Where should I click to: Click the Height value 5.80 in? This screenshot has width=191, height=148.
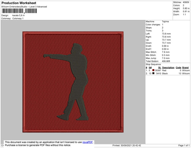186,8
